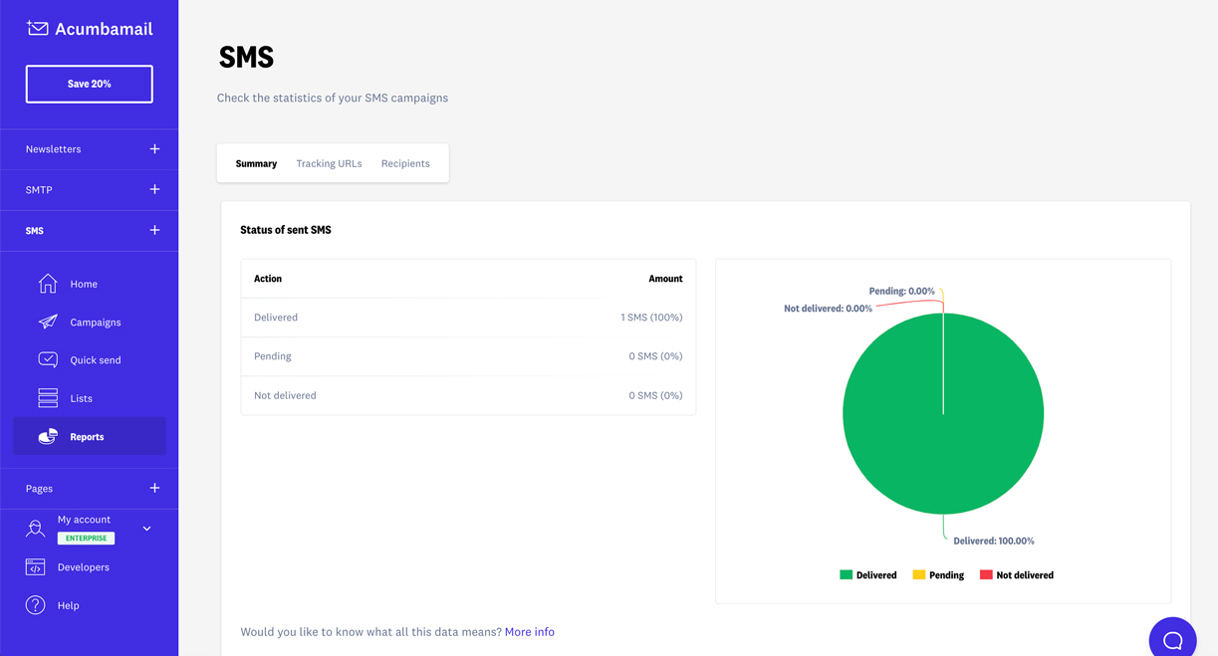Click the Reports pie chart icon
Viewport: 1218px width, 656px height.
coord(48,436)
